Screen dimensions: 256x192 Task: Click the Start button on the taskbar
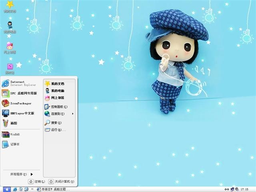7,189
